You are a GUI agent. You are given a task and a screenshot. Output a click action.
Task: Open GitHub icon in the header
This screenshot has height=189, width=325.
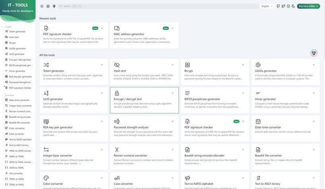point(278,6)
